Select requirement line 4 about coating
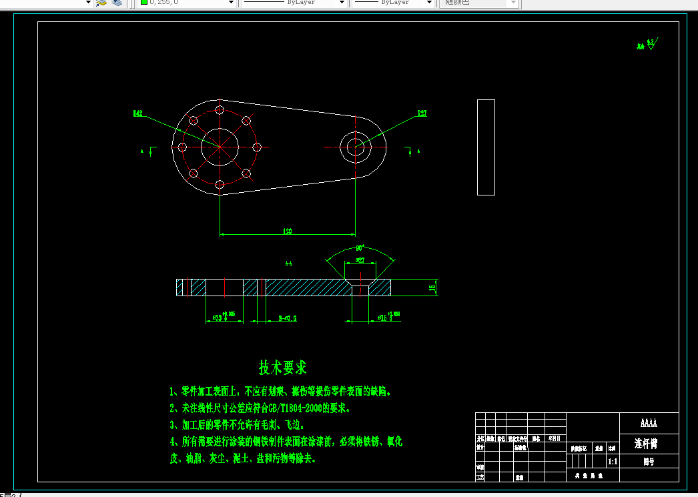The height and width of the screenshot is (497, 698). click(x=286, y=450)
